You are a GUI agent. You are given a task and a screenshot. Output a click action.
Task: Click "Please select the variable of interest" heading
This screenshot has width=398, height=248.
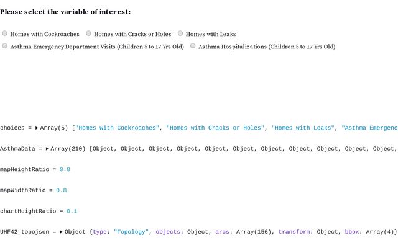click(65, 12)
